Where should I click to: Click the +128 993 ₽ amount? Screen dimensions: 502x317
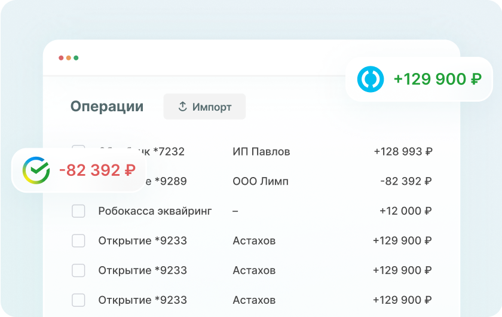(x=403, y=152)
